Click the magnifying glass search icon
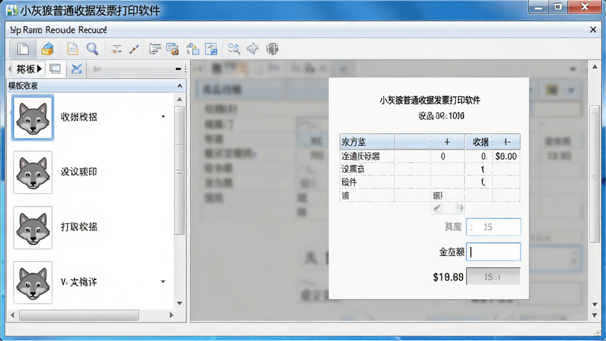Screen dimensions: 606x341 pyautogui.click(x=92, y=49)
